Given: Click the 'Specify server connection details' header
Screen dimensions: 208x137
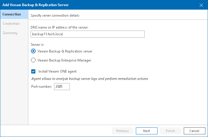Looking at the screenshot, I should point(55,15).
